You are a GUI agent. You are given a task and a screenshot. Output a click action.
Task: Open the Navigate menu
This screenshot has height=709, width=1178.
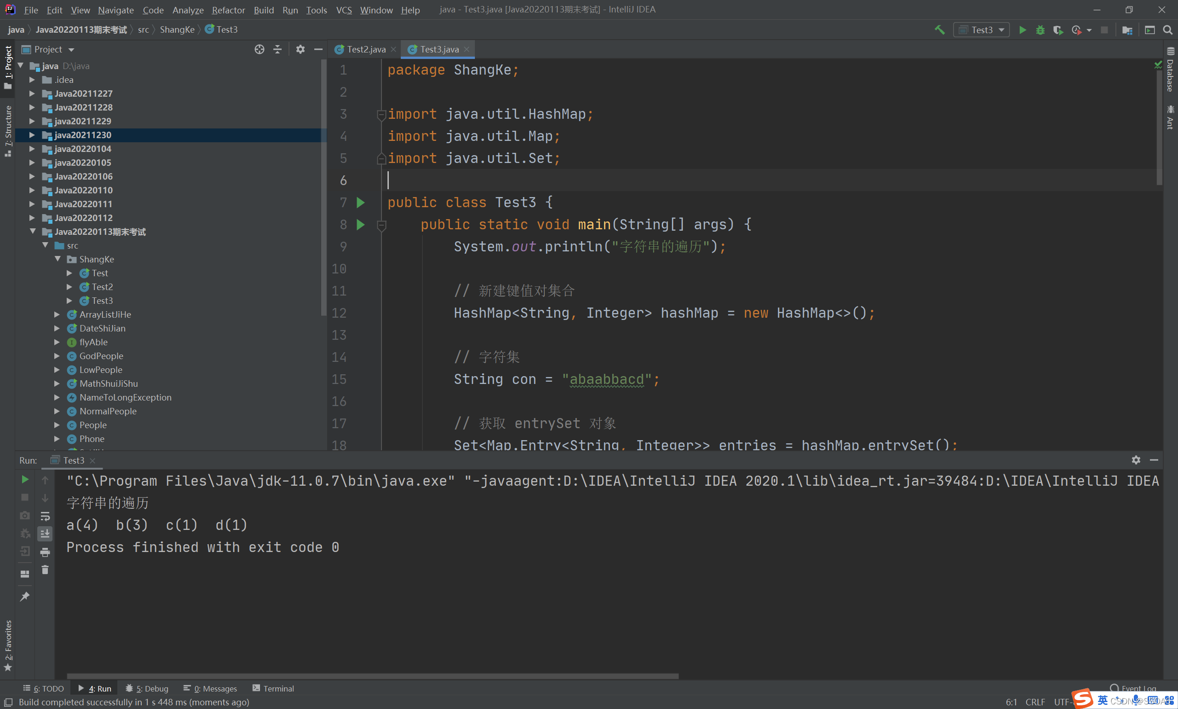coord(115,10)
